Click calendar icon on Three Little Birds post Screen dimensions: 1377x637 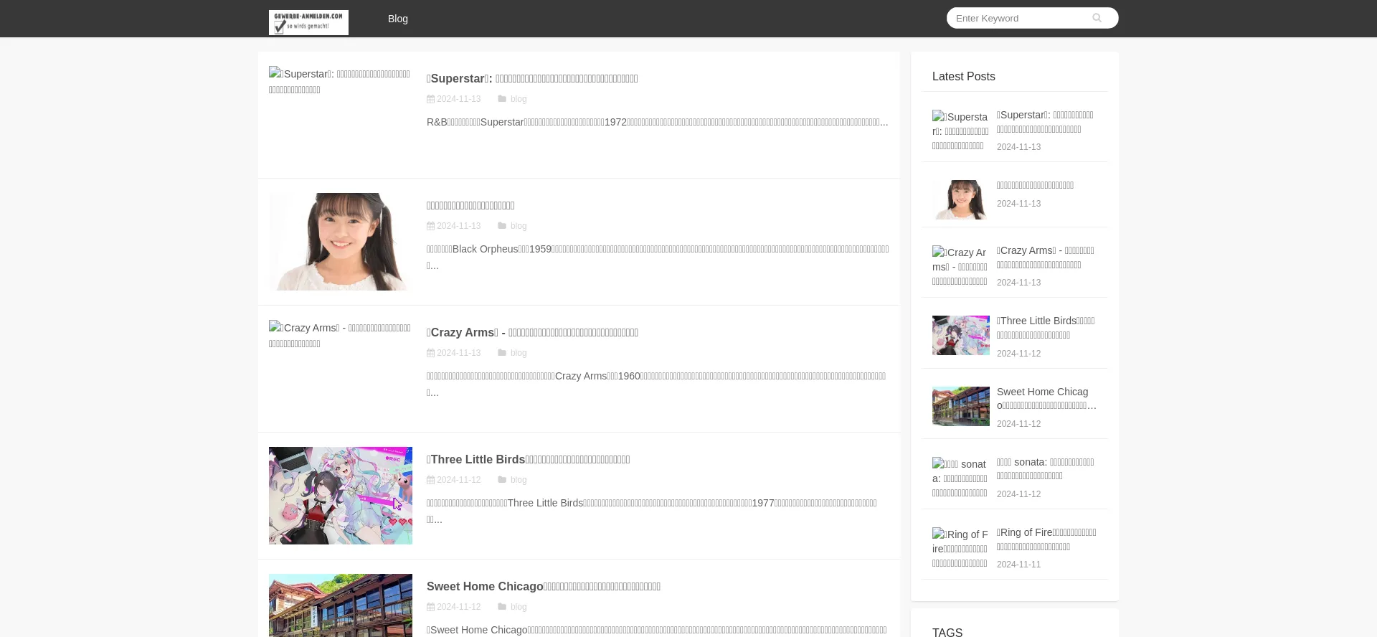click(430, 480)
